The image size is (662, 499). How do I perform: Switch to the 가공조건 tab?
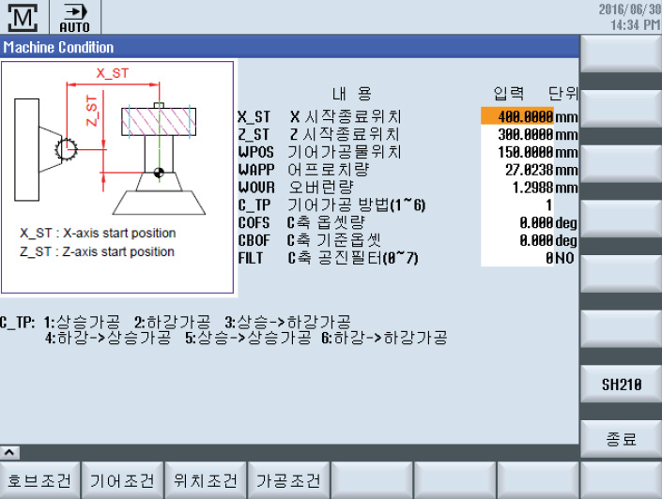288,481
